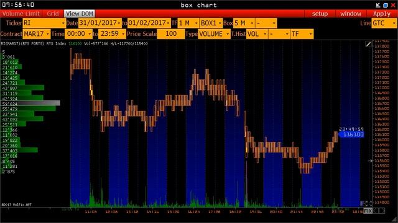Click the 24'721 volume profile row
Viewport: 398px width, 223px height.
point(13,83)
